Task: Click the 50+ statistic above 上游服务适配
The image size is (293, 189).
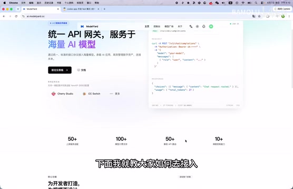Action: click(72, 139)
